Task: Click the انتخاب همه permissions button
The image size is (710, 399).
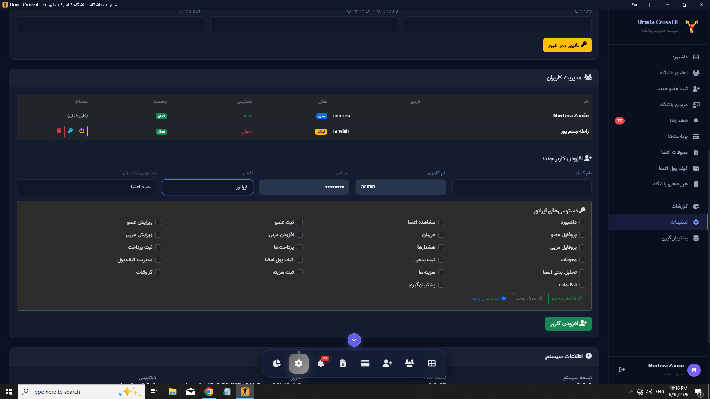Action: (567, 299)
